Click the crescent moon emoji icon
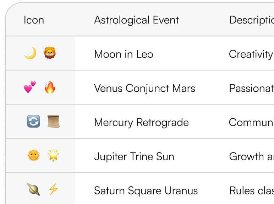Viewport: 274px width, 204px height. click(30, 54)
